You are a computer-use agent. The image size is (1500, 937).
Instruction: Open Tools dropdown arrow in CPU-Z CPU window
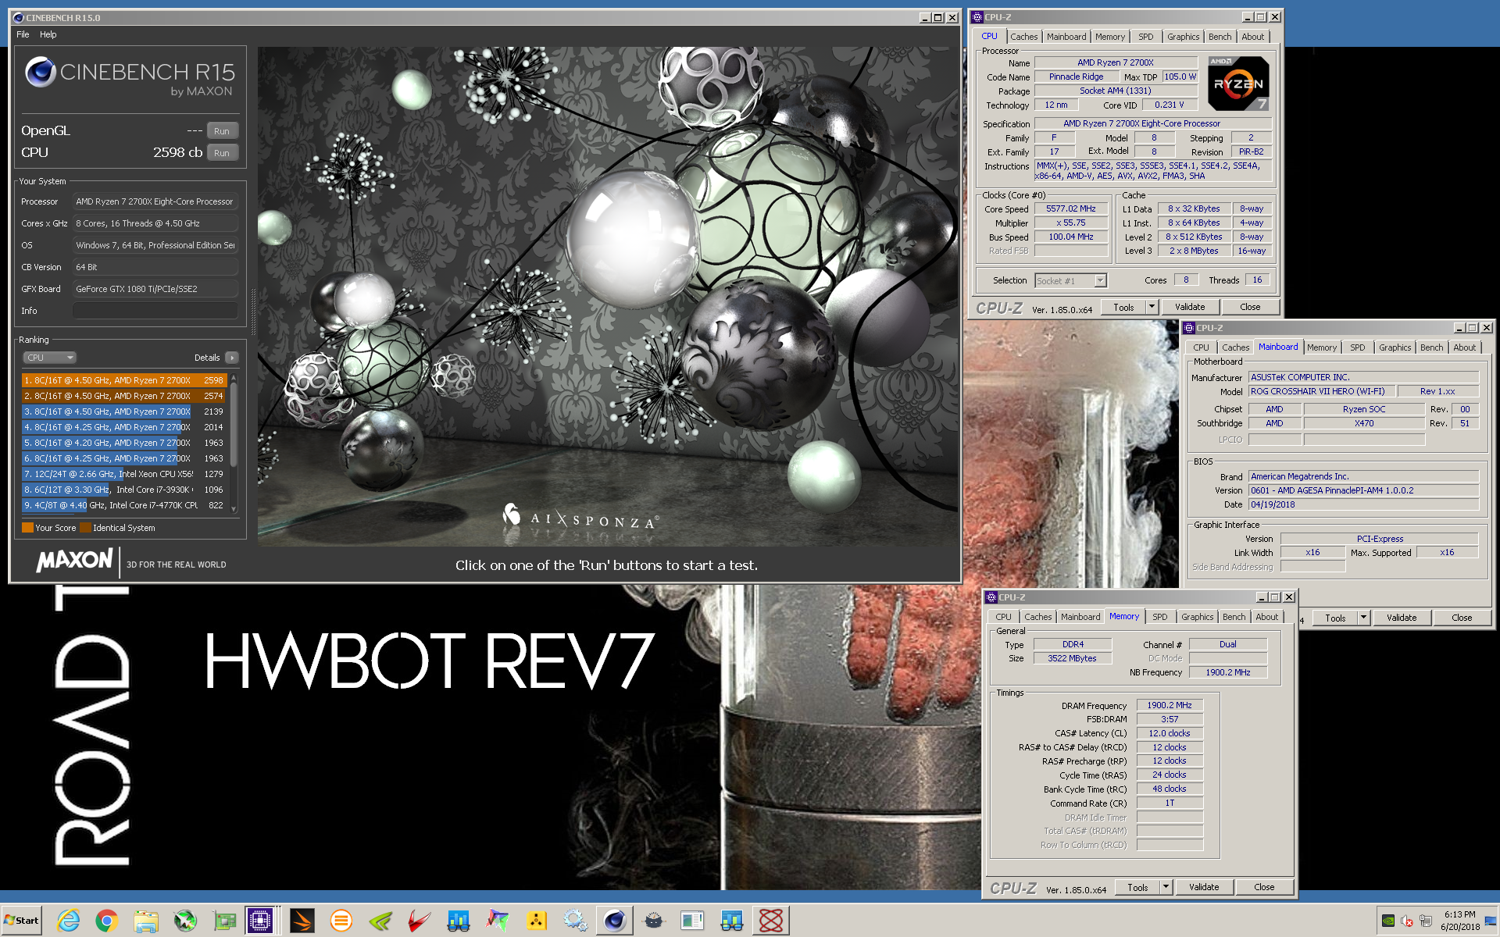[x=1152, y=307]
